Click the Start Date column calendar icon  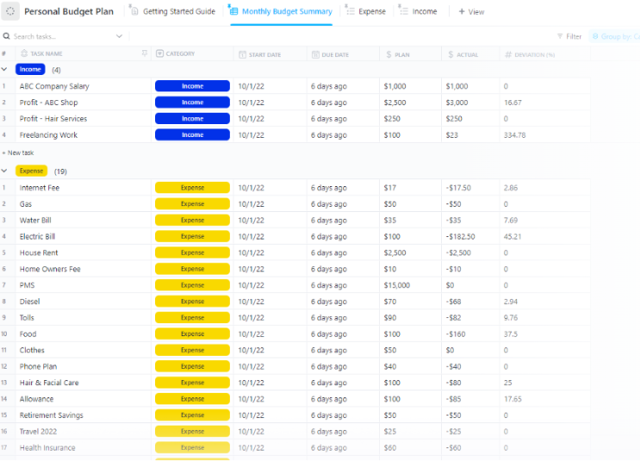[241, 54]
